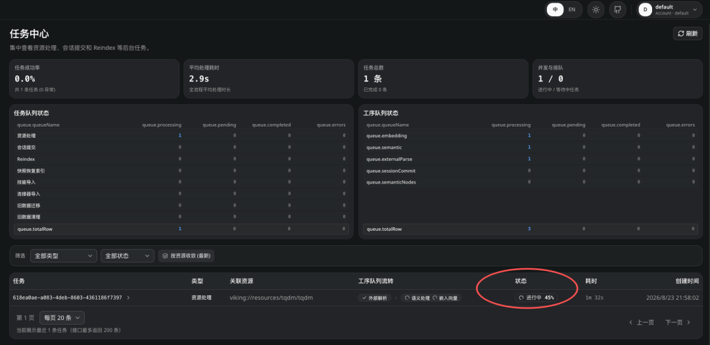Image resolution: width=710 pixels, height=345 pixels.
Task: Click the 语义处理 stage label
Action: [420, 298]
